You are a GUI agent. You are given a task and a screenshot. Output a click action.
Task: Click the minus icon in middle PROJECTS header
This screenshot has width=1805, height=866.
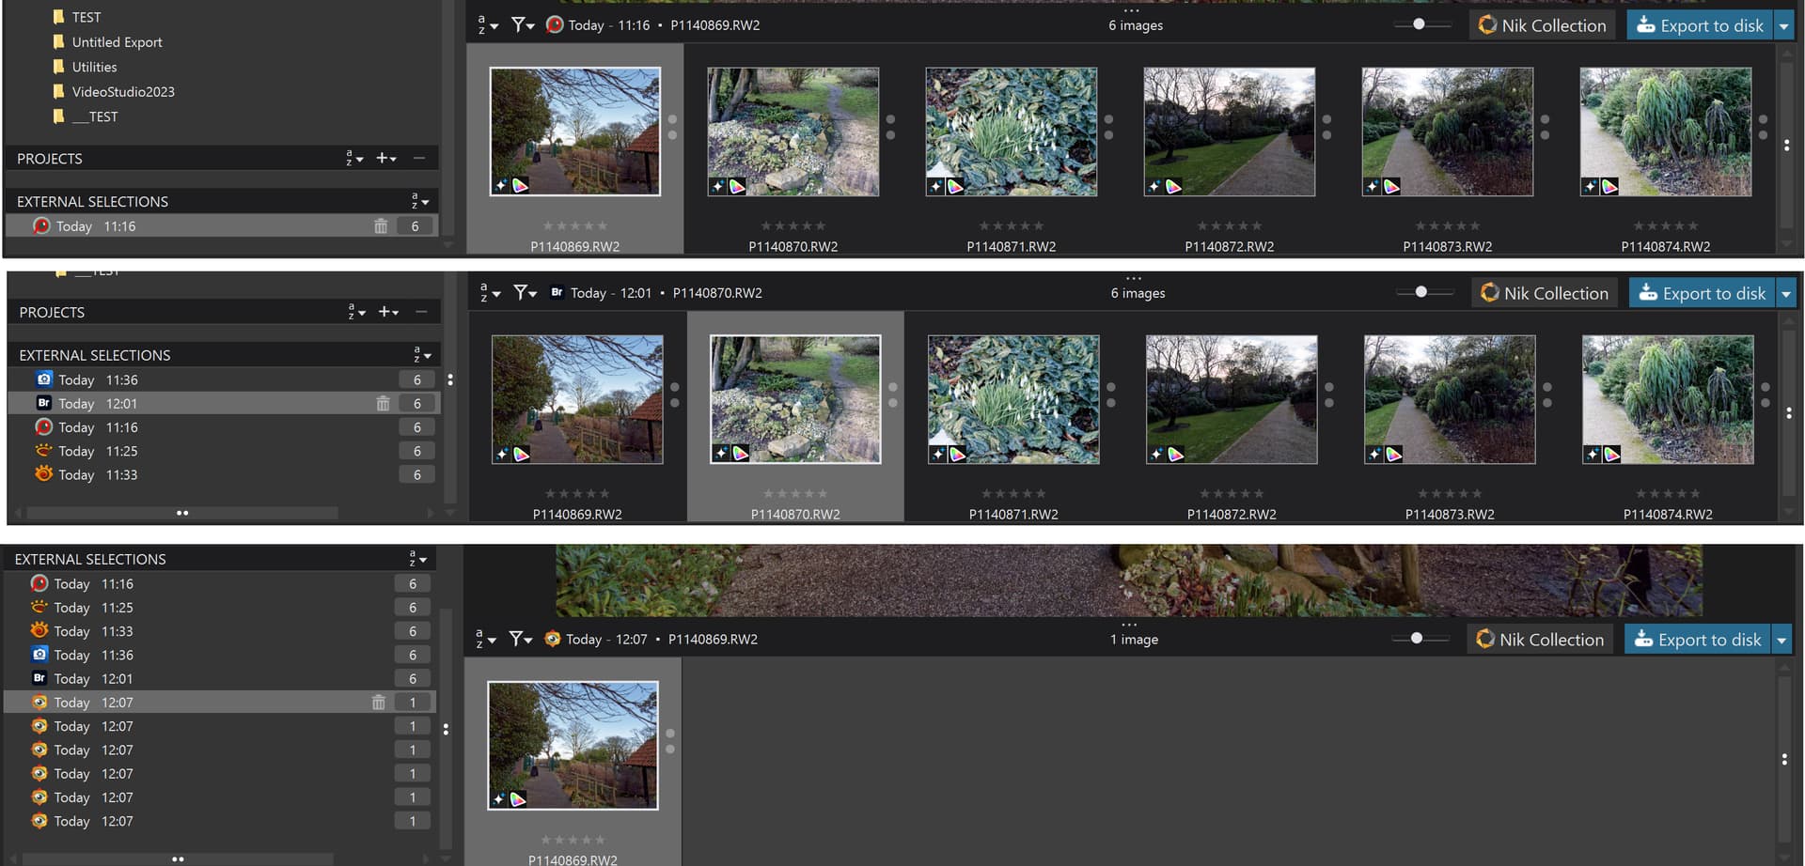[x=421, y=312]
